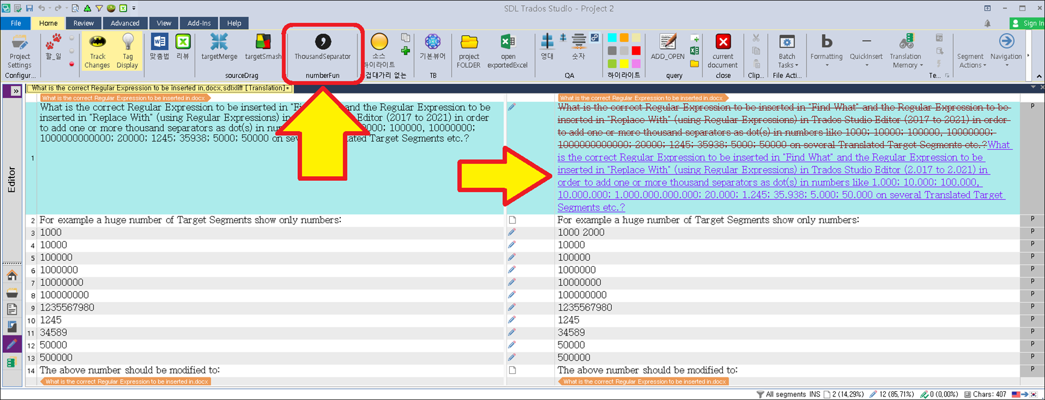Switch to the Add-Ins ribbon tab
Image resolution: width=1045 pixels, height=400 pixels.
(199, 23)
